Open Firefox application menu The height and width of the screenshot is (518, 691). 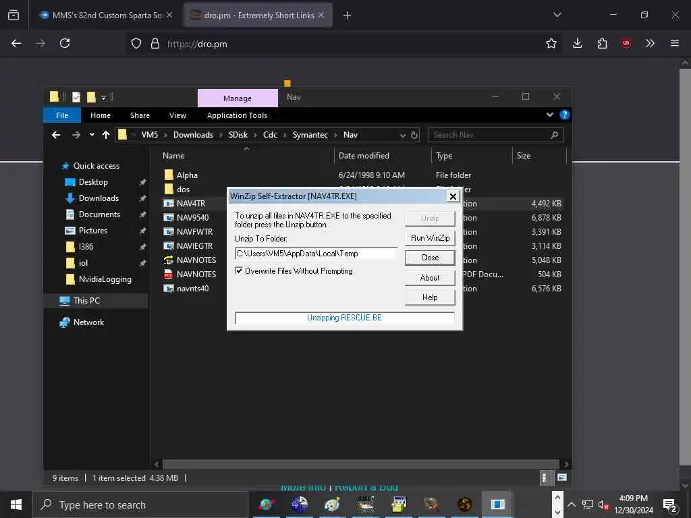(674, 43)
